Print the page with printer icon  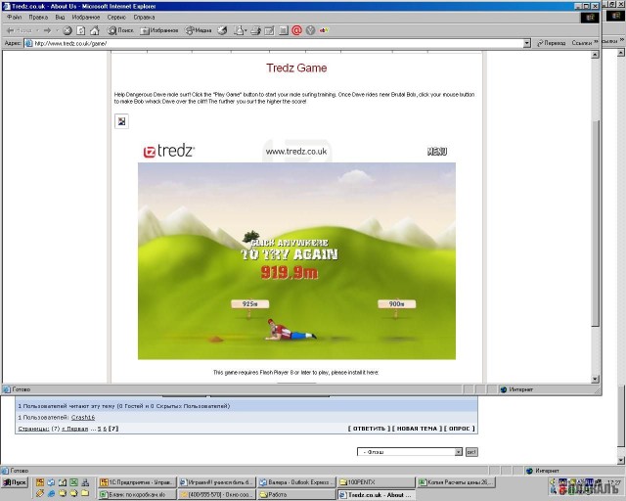coord(255,30)
